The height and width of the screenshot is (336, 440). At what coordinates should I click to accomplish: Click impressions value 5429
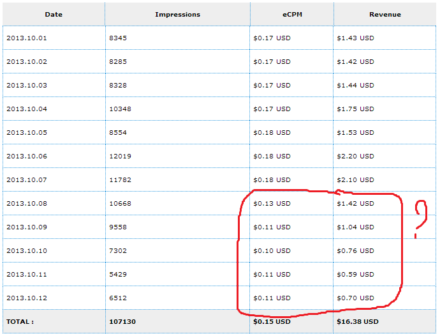(118, 274)
